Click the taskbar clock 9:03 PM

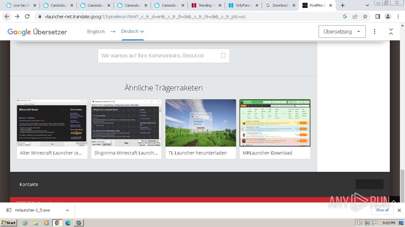pyautogui.click(x=389, y=223)
